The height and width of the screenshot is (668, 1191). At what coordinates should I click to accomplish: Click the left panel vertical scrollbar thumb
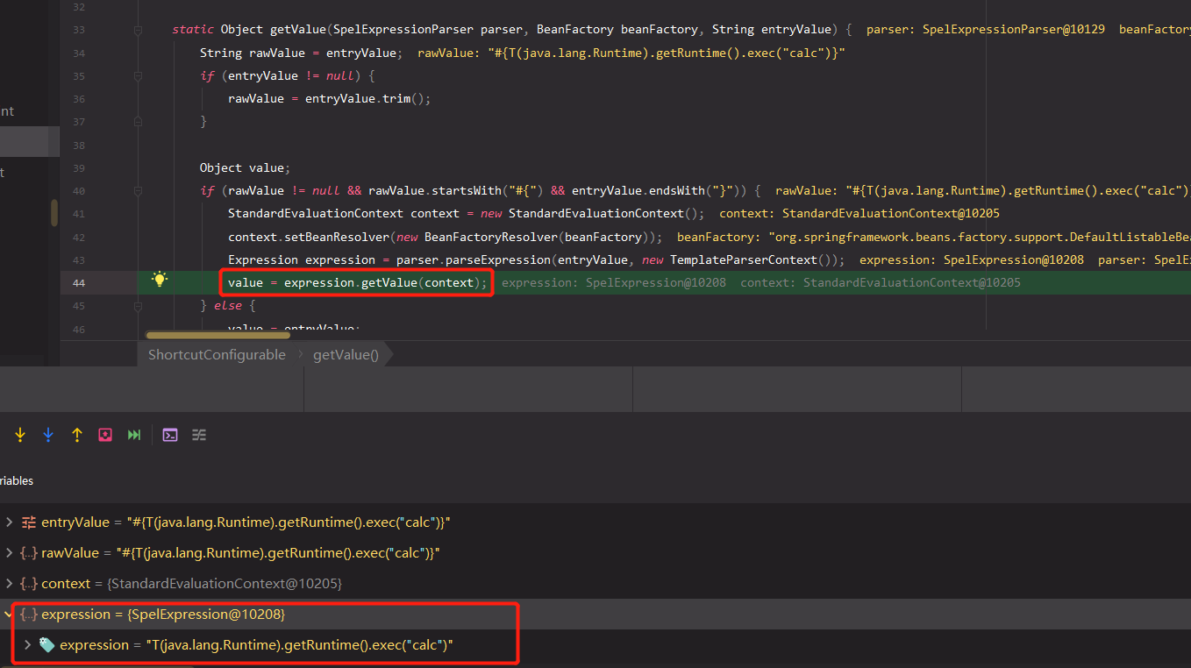tap(54, 213)
